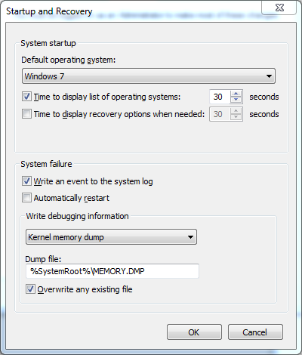The height and width of the screenshot is (355, 302).
Task: Close the Startup and Recovery dialog
Action: coord(279,8)
